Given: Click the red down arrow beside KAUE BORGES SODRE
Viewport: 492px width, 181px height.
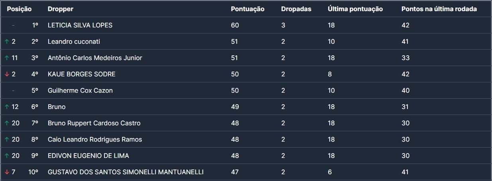Looking at the screenshot, I should 7,74.
